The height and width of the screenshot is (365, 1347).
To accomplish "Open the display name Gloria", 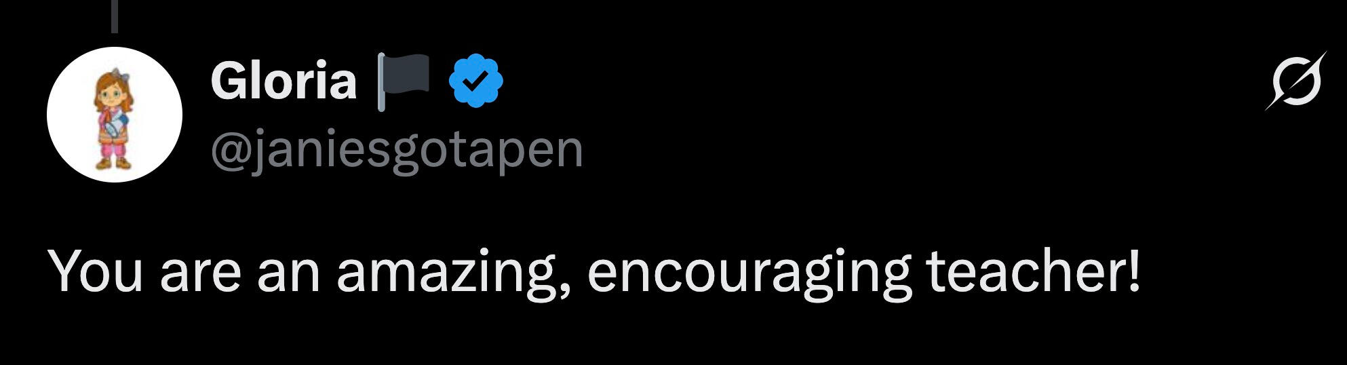I will 284,81.
